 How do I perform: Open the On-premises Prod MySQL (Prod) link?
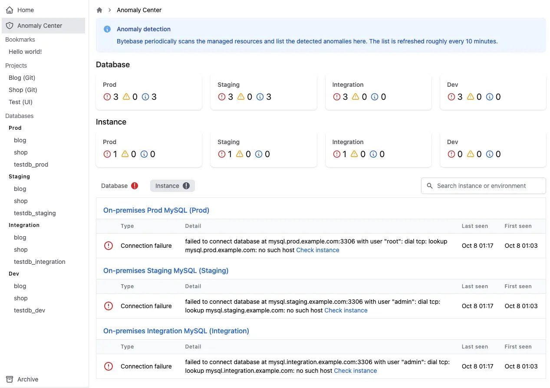point(156,210)
